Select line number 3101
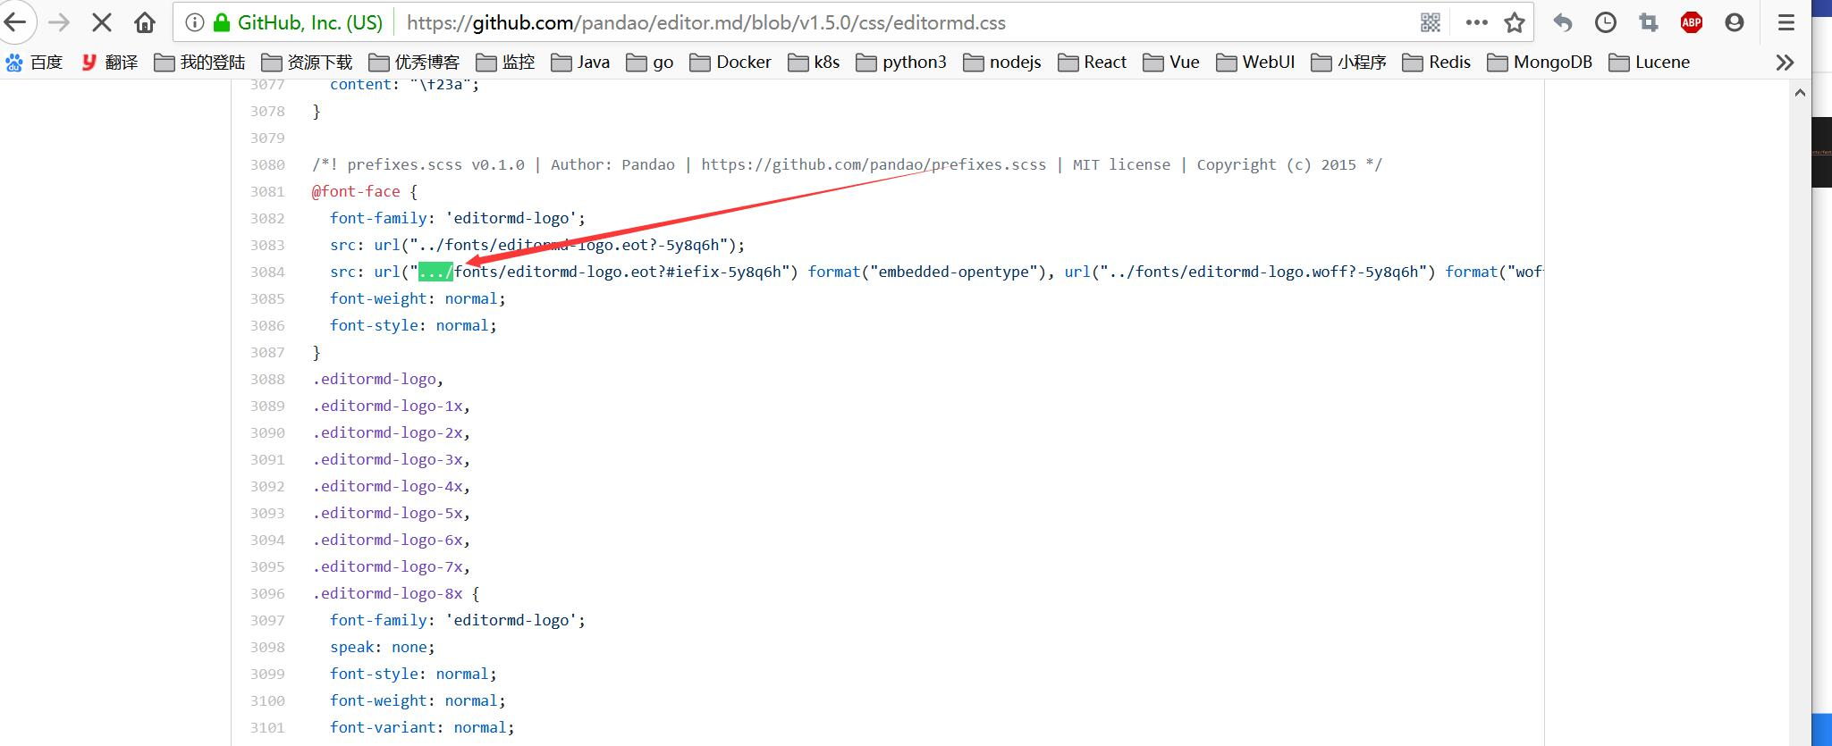Screen dimensions: 1832x746 pyautogui.click(x=267, y=728)
